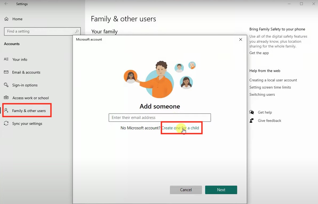The width and height of the screenshot is (318, 204).
Task: Open Sync your settings
Action: coord(27,123)
